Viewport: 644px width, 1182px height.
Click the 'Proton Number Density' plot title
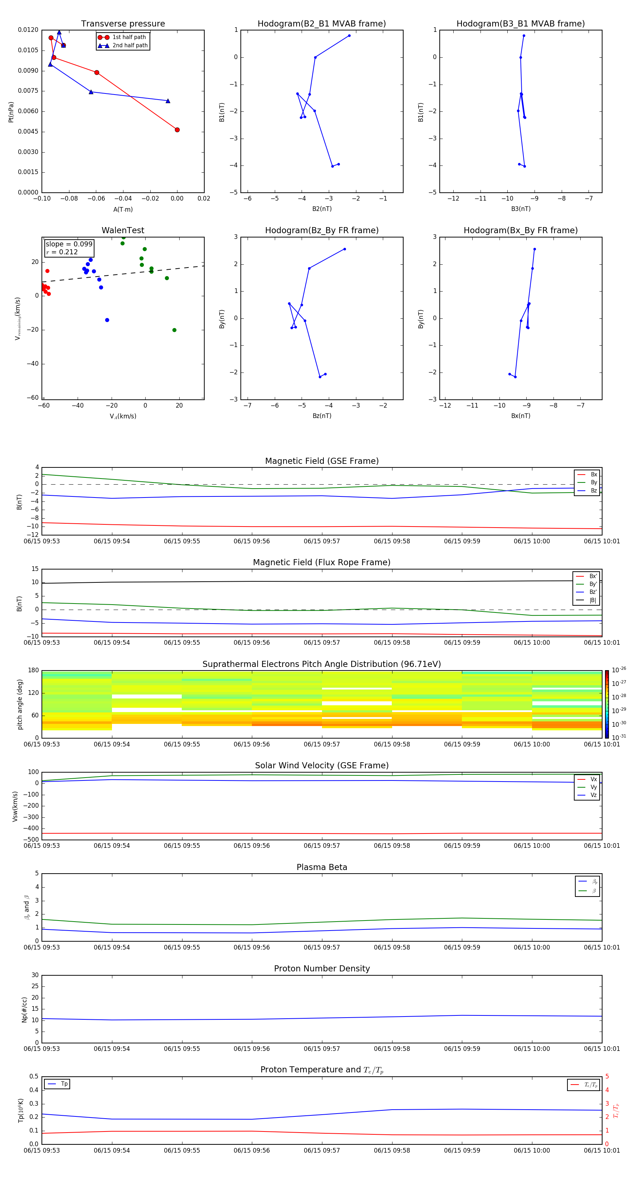322,969
